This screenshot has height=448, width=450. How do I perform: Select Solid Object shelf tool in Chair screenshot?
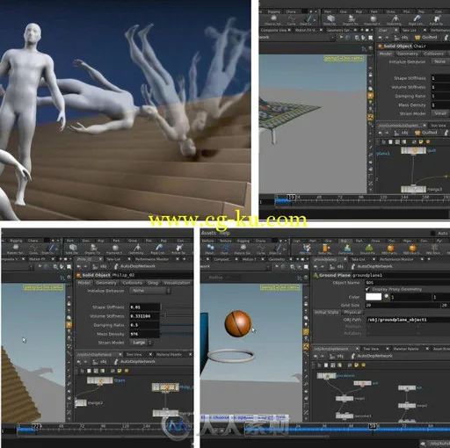[330, 20]
